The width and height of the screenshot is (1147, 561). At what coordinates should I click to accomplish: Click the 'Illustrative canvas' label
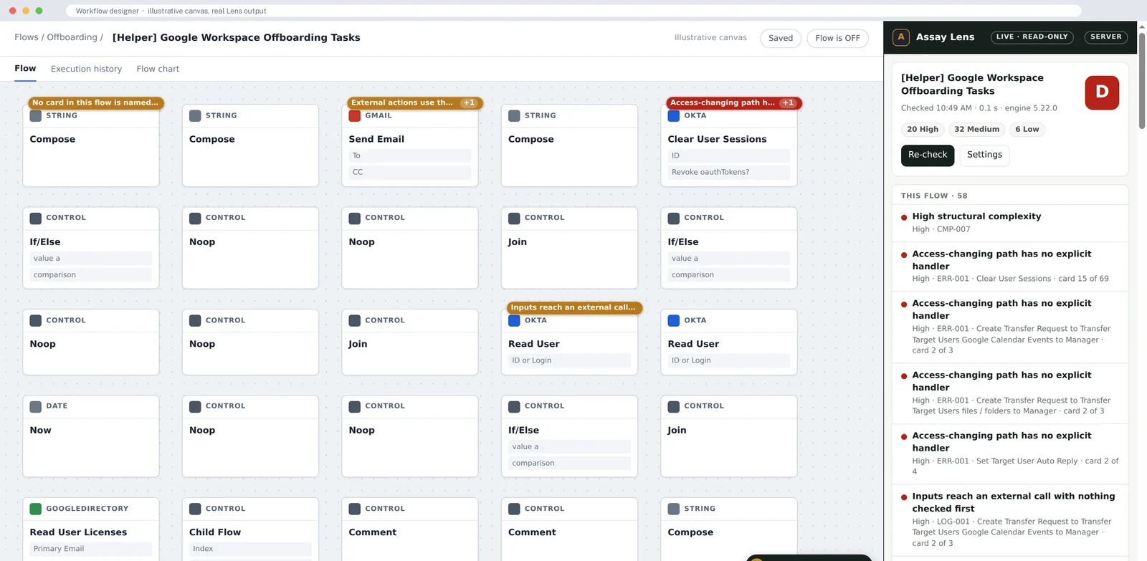[710, 38]
